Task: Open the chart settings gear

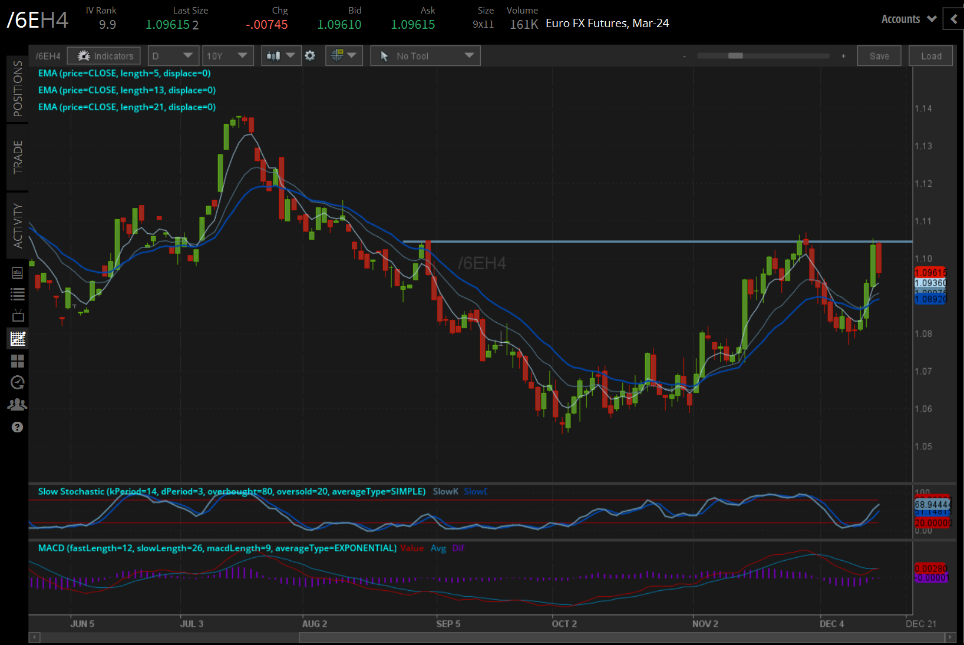Action: click(310, 56)
